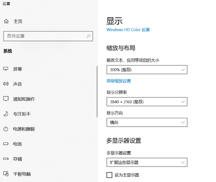This screenshot has width=216, height=182.
Task: Go to 主页 (Home) in sidebar
Action: click(13, 21)
